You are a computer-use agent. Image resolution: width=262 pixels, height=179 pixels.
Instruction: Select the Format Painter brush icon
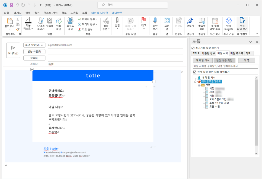pyautogui.click(x=18, y=30)
